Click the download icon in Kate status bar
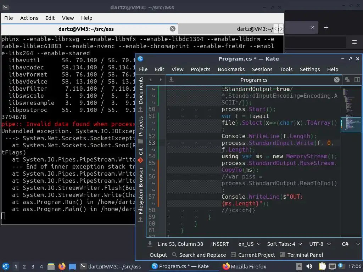The image size is (363, 272). [x=150, y=244]
